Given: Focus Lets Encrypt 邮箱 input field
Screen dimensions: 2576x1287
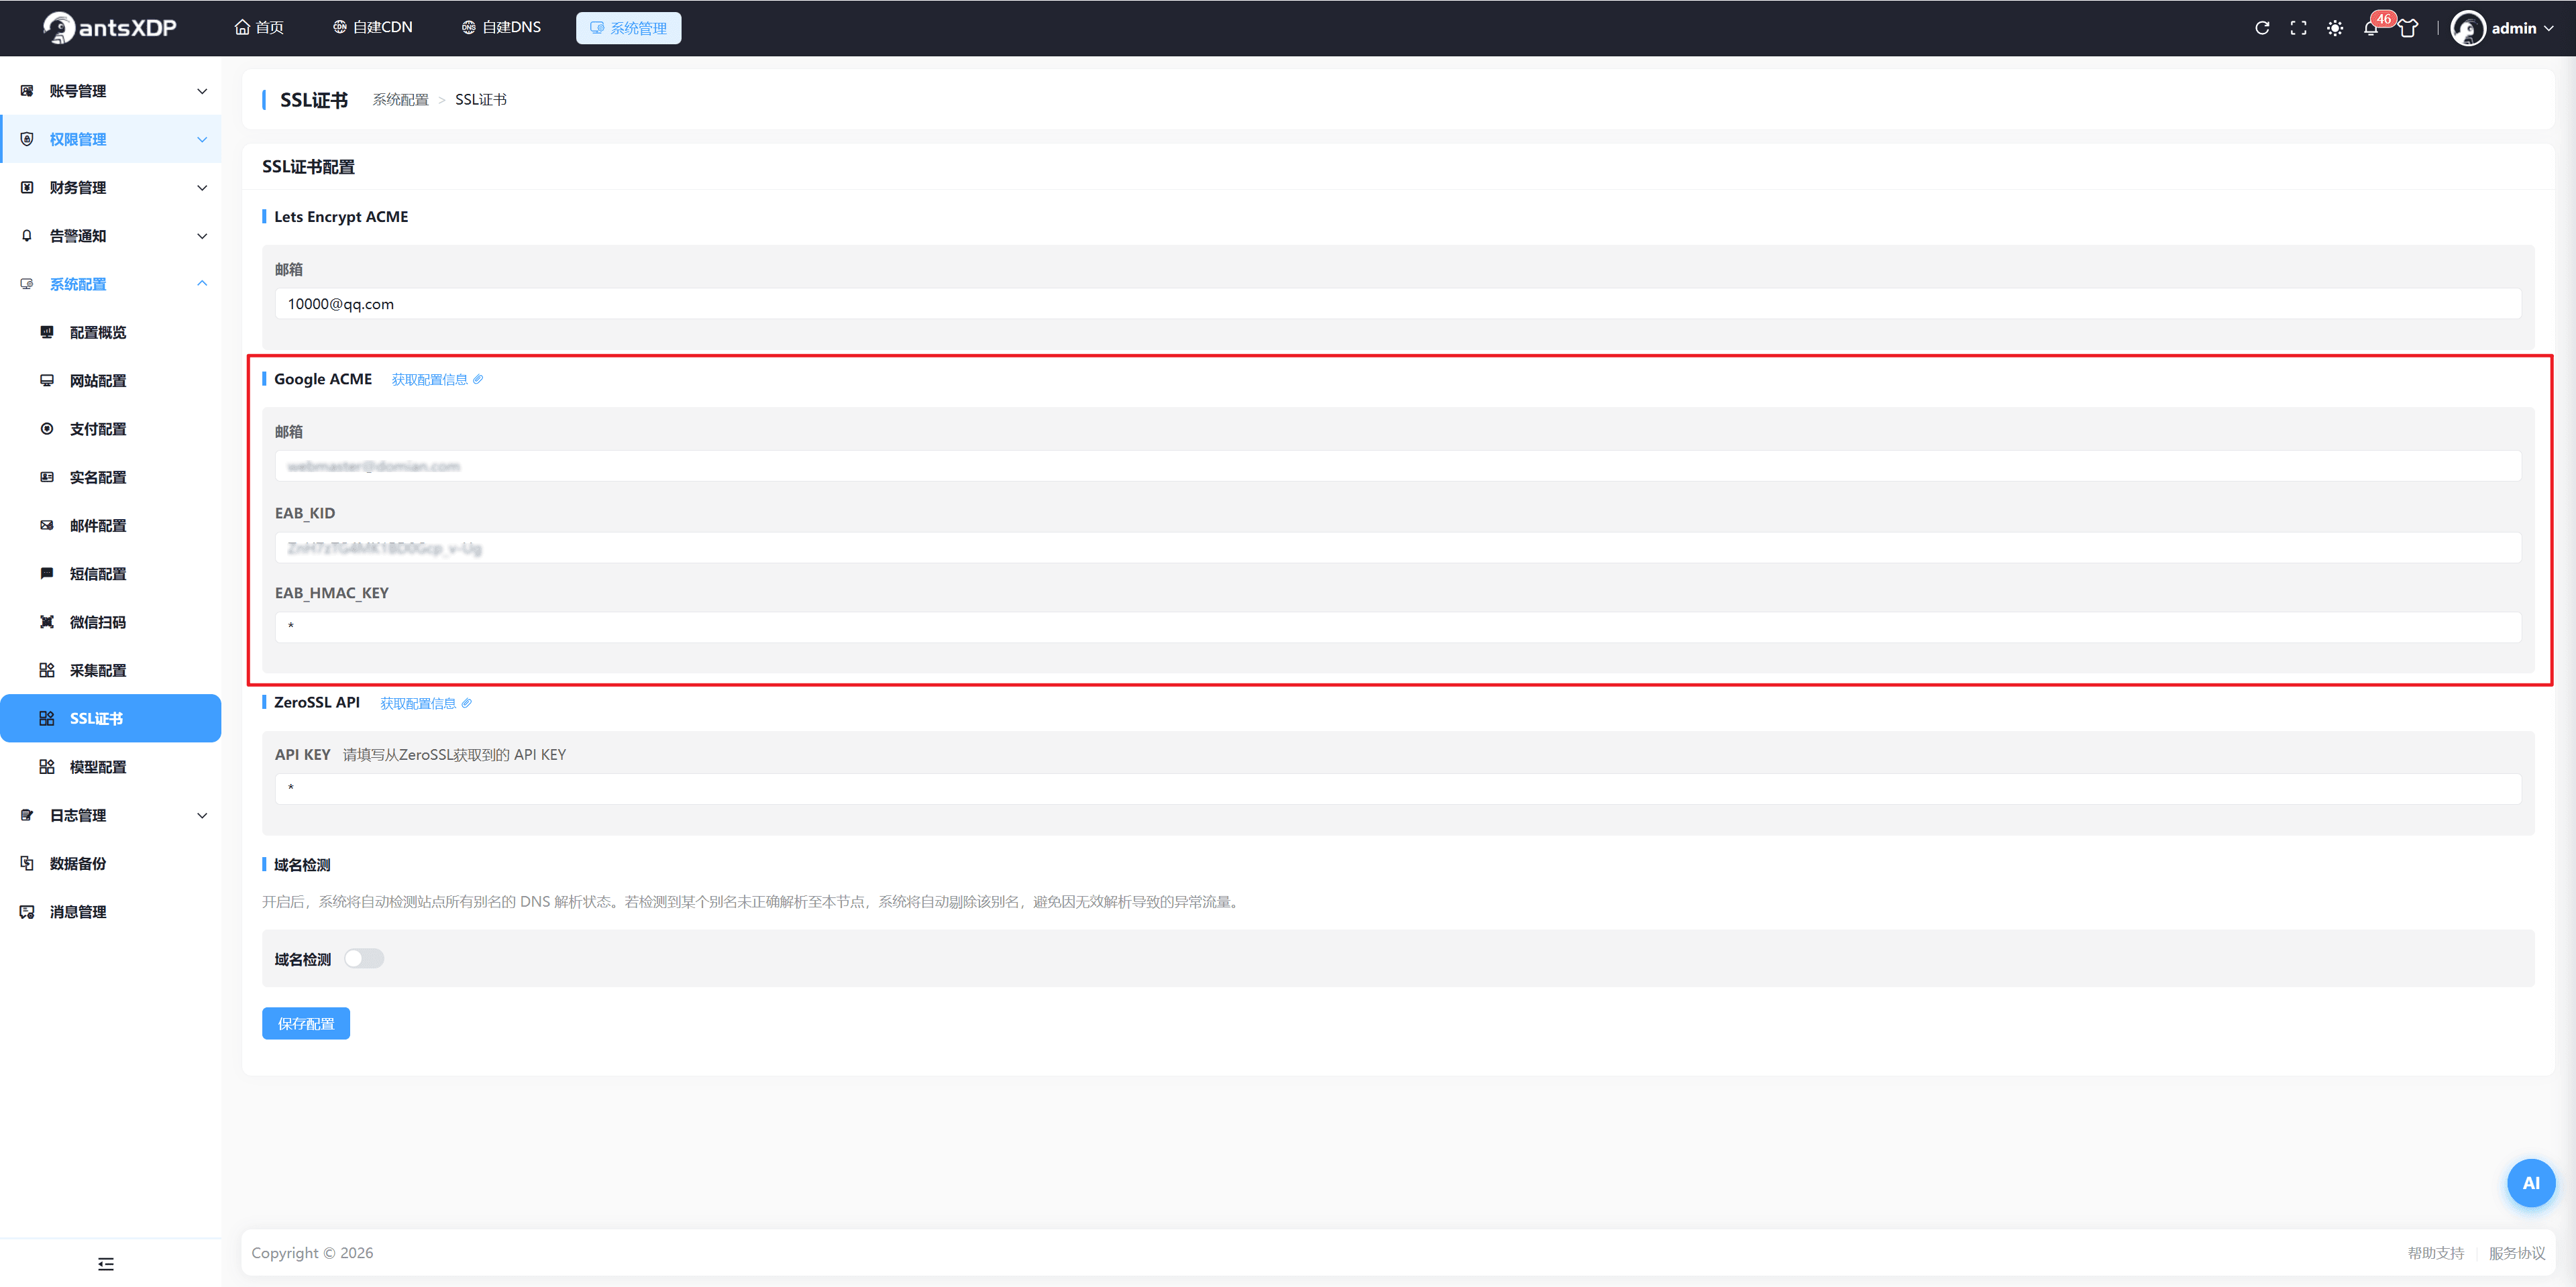Looking at the screenshot, I should point(1398,304).
